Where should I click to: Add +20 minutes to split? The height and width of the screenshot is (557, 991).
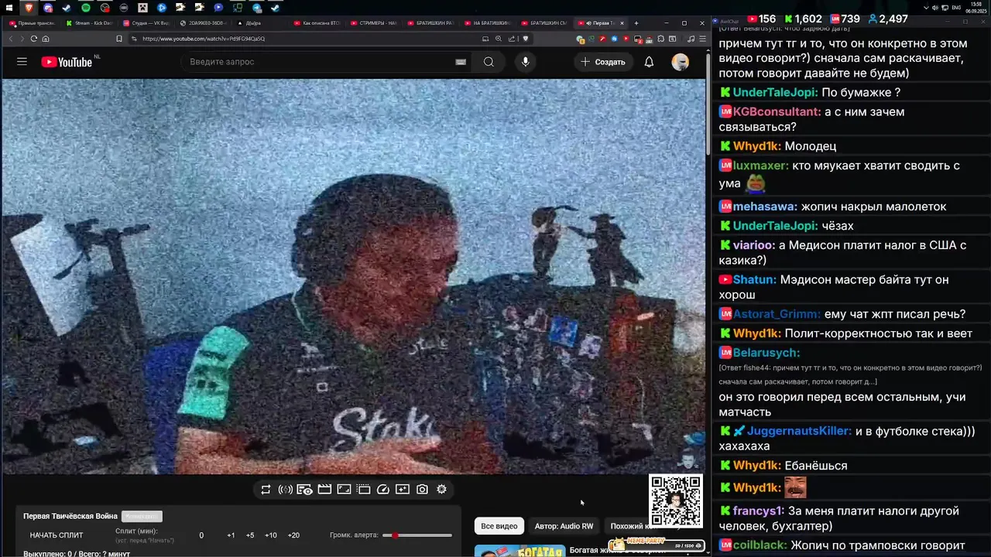(x=293, y=535)
